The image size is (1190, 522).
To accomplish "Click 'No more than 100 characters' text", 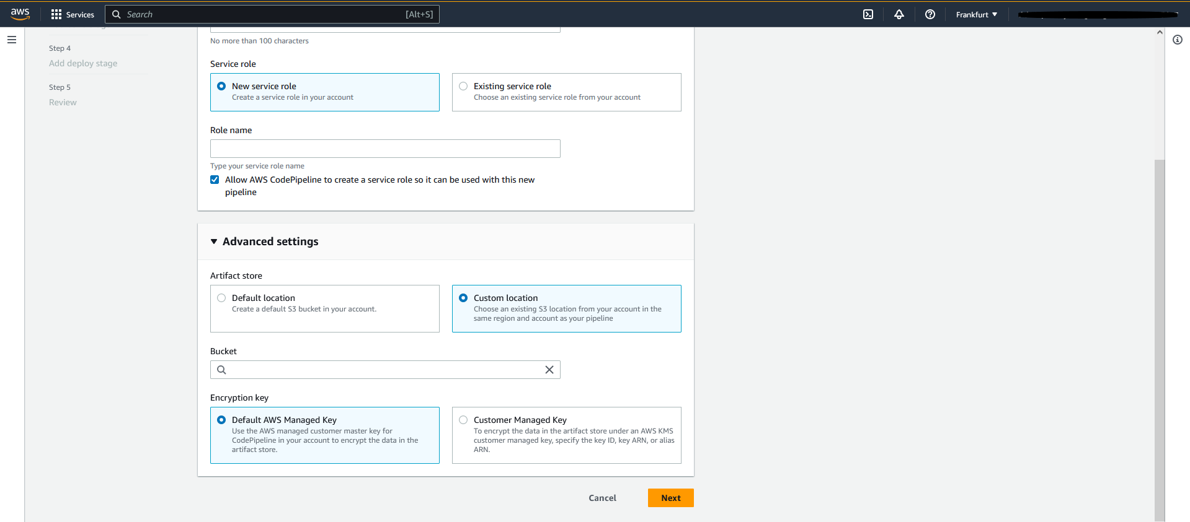I will [259, 41].
